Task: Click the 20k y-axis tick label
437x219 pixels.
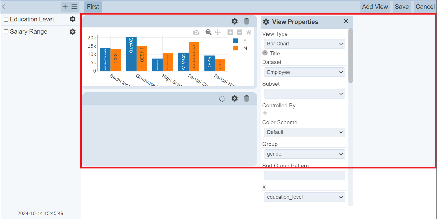Action: 92,38
